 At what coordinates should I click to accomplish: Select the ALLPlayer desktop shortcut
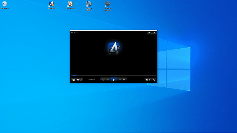coord(52,5)
